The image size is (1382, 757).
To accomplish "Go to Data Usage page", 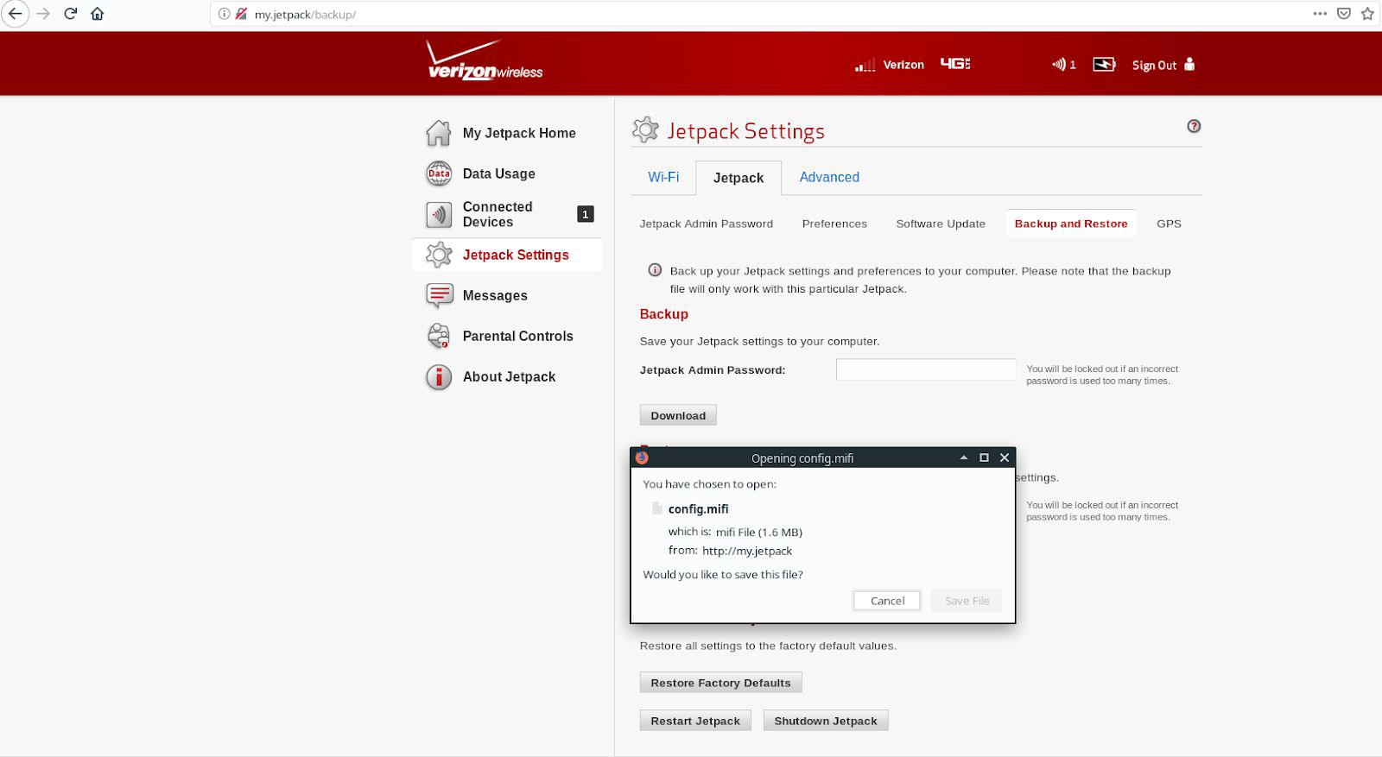I will (498, 173).
